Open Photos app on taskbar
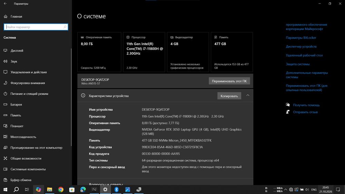 click(x=128, y=190)
